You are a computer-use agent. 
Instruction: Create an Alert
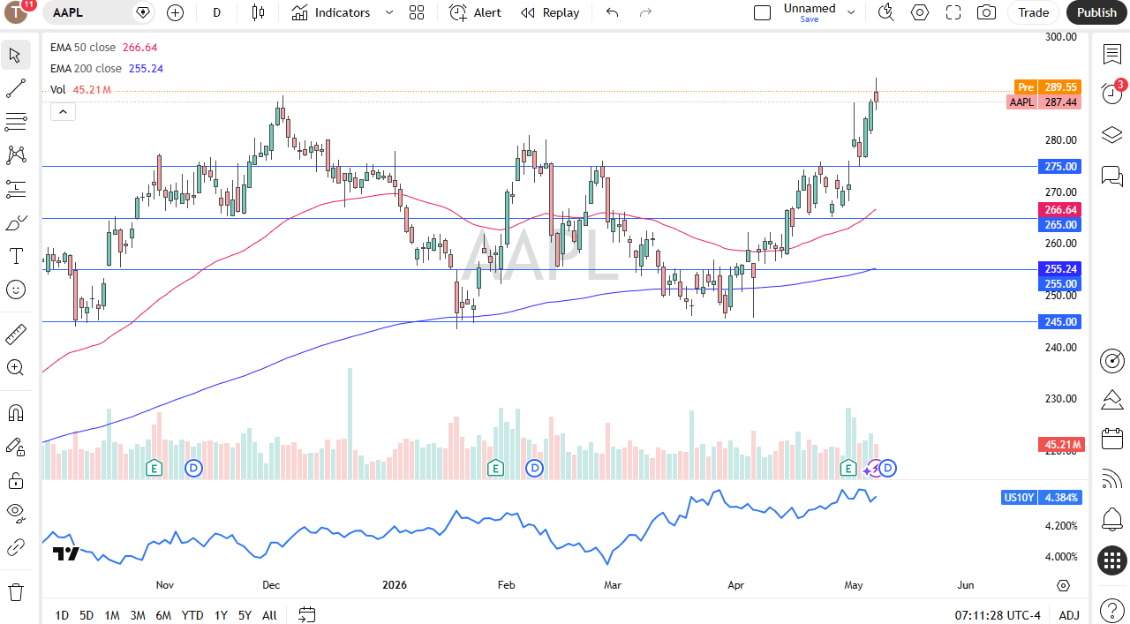[475, 12]
